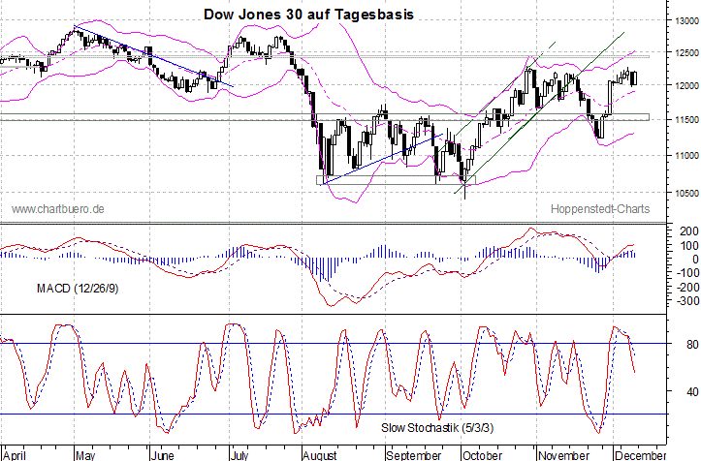Click the MACD axis value 100
Screen dimensions: 701x461
[689, 246]
